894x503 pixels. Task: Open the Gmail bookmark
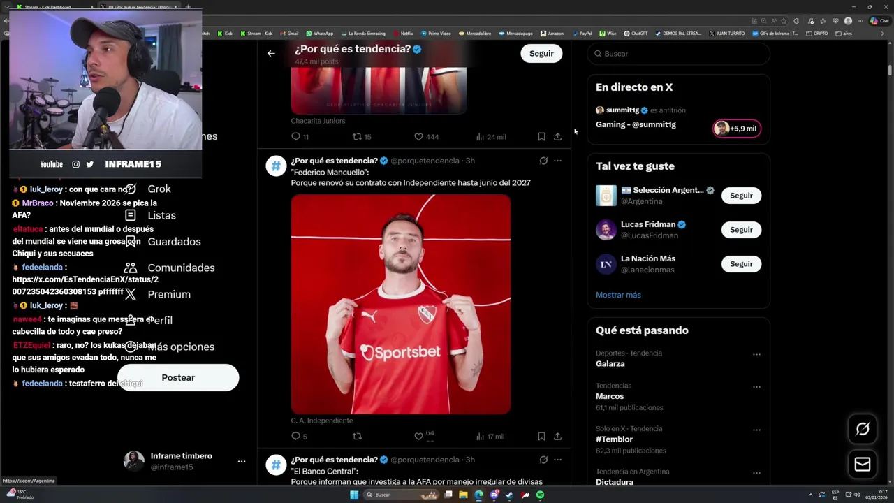coord(289,34)
